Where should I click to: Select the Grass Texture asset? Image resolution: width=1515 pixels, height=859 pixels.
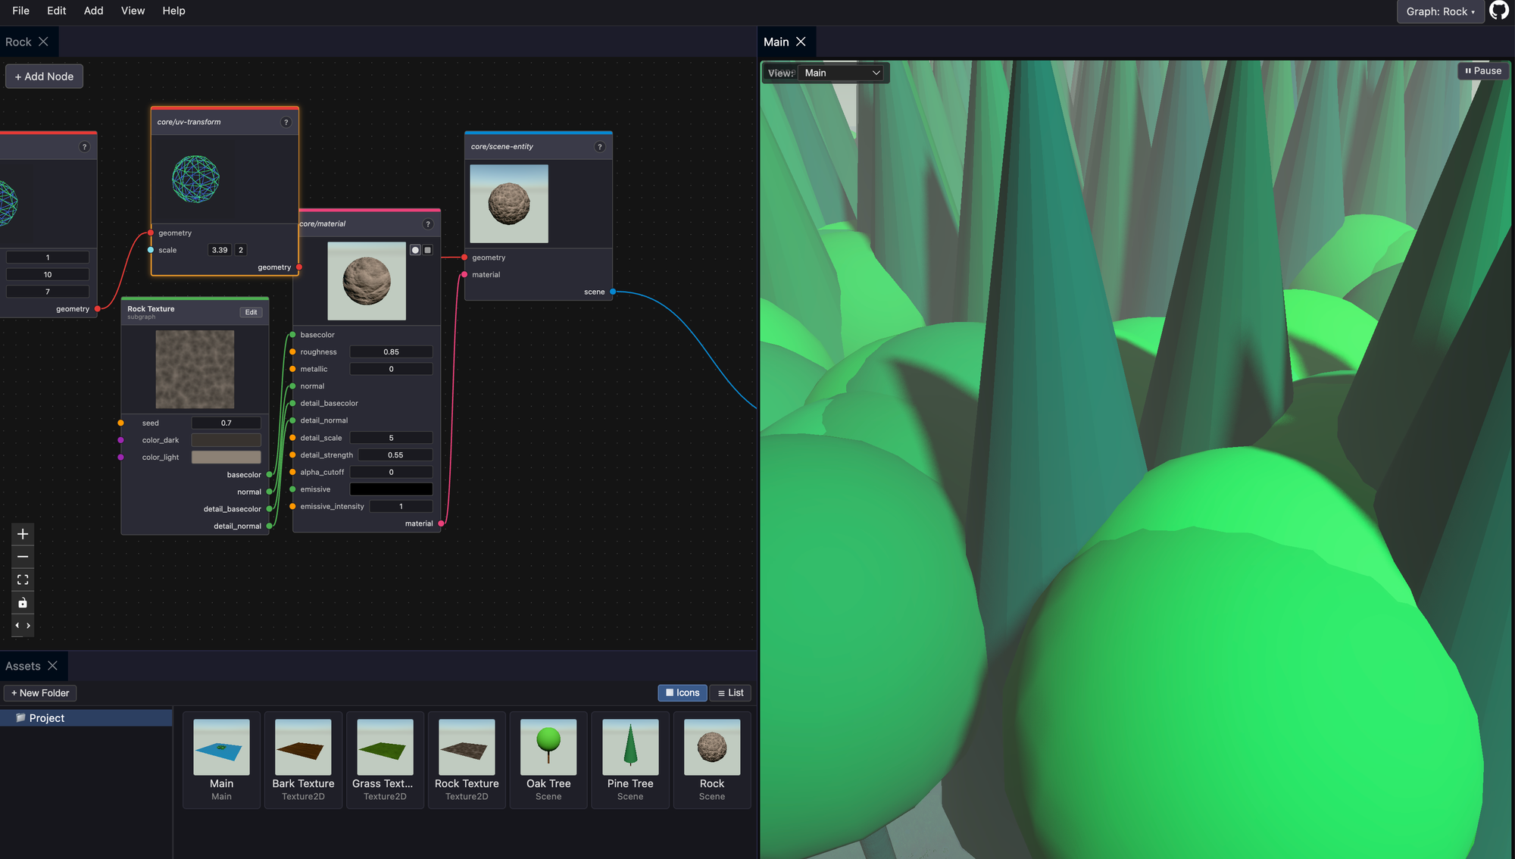point(385,760)
